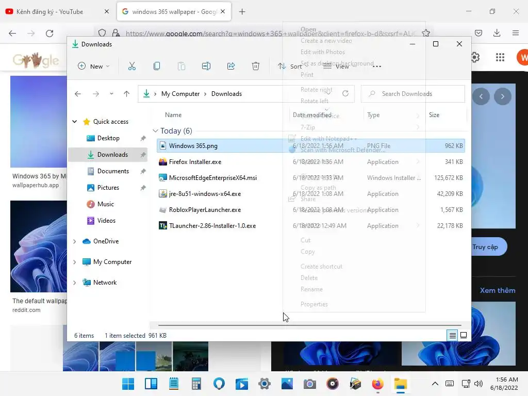
Task: Unpin Desktop using its pin icon
Action: [x=143, y=138]
